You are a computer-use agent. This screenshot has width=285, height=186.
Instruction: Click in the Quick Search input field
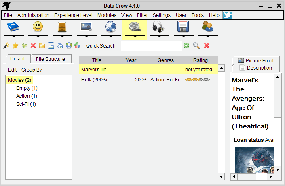pos(151,45)
